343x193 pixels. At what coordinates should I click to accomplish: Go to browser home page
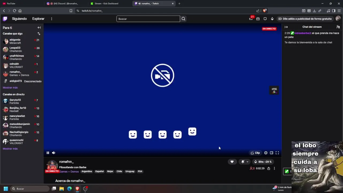click(x=20, y=11)
